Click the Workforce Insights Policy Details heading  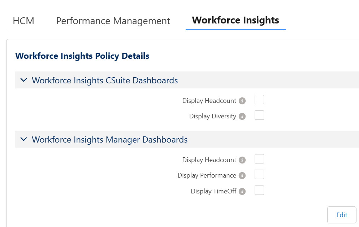[82, 56]
